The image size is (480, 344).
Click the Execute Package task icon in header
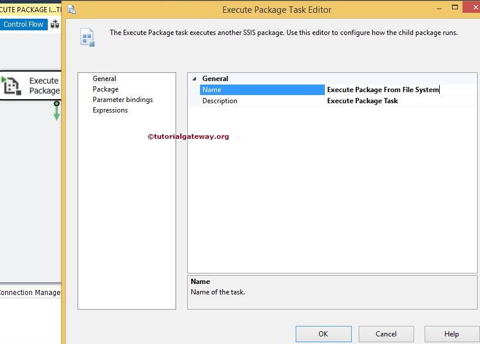(87, 37)
